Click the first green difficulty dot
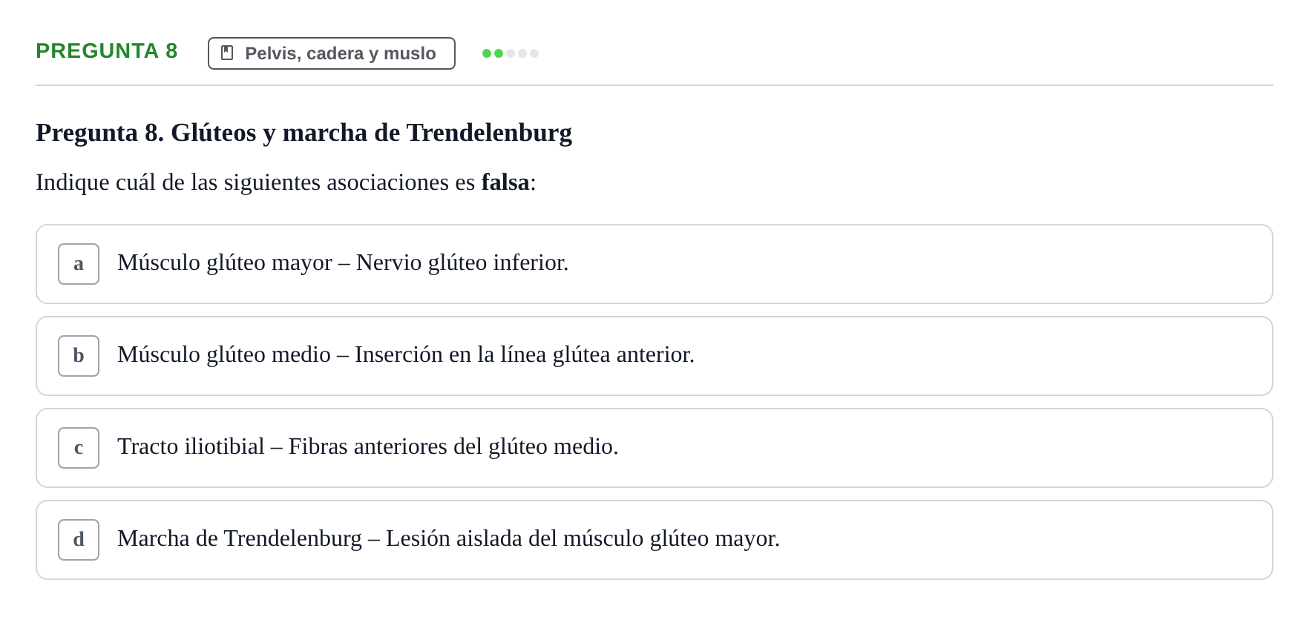The image size is (1309, 617). click(487, 53)
